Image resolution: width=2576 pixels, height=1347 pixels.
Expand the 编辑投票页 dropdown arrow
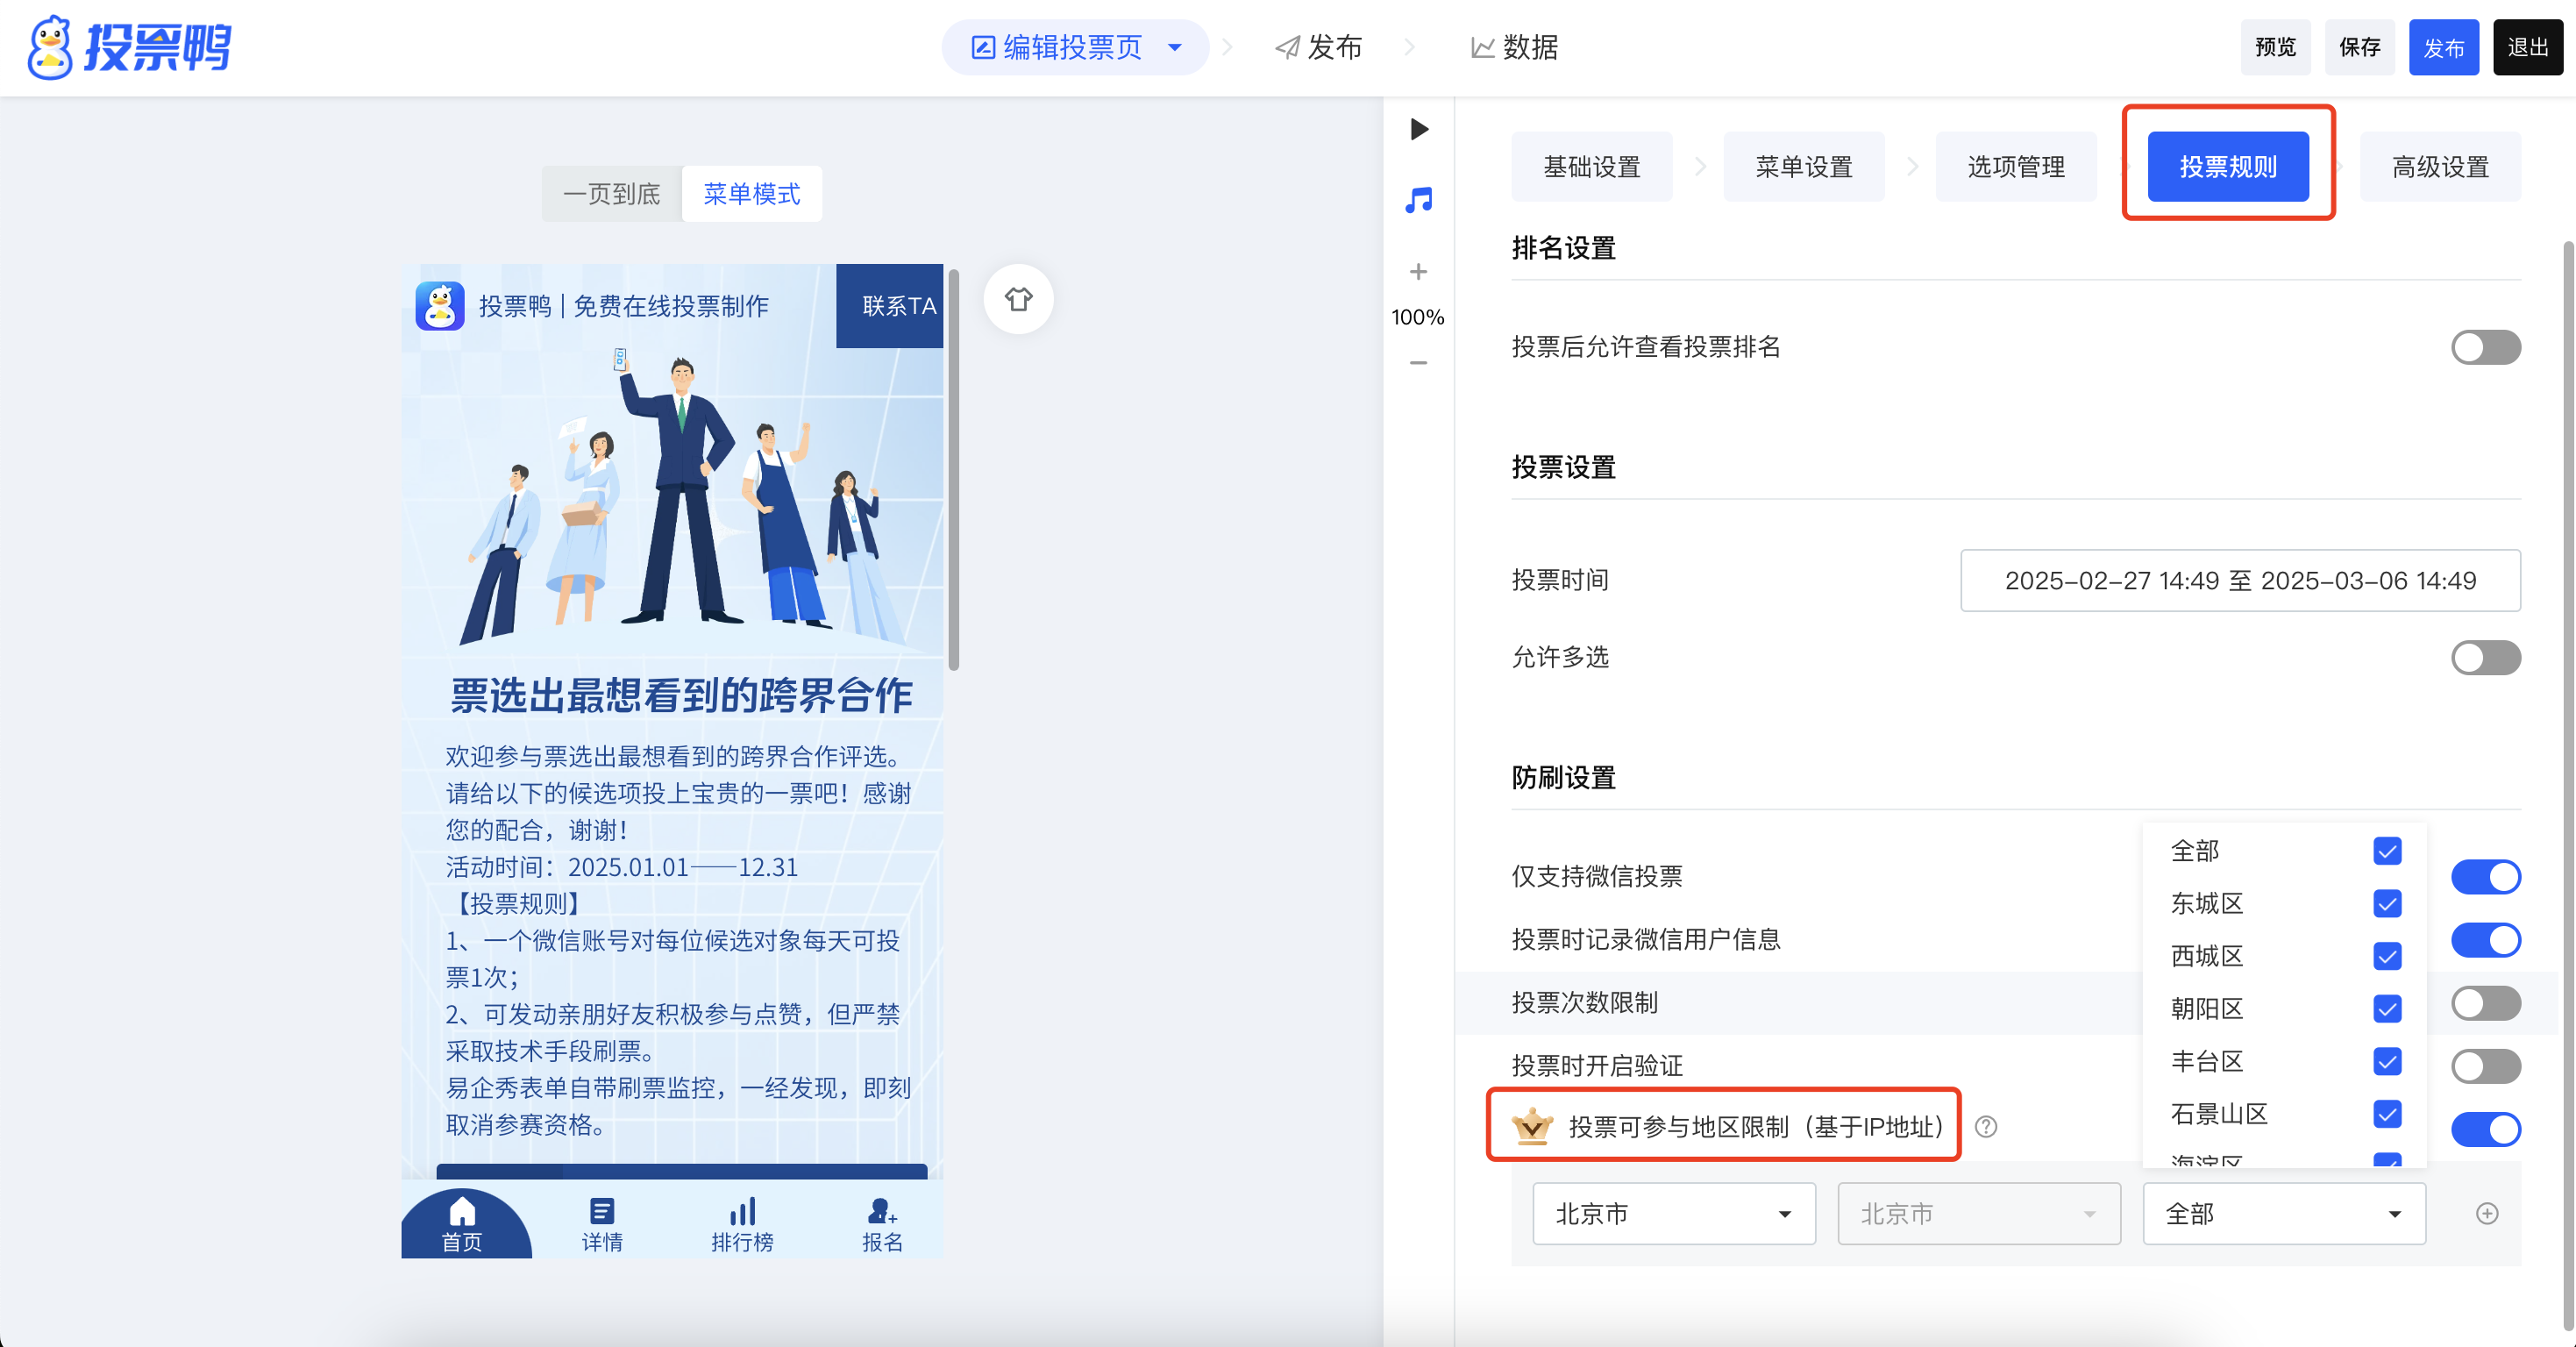coord(1175,47)
